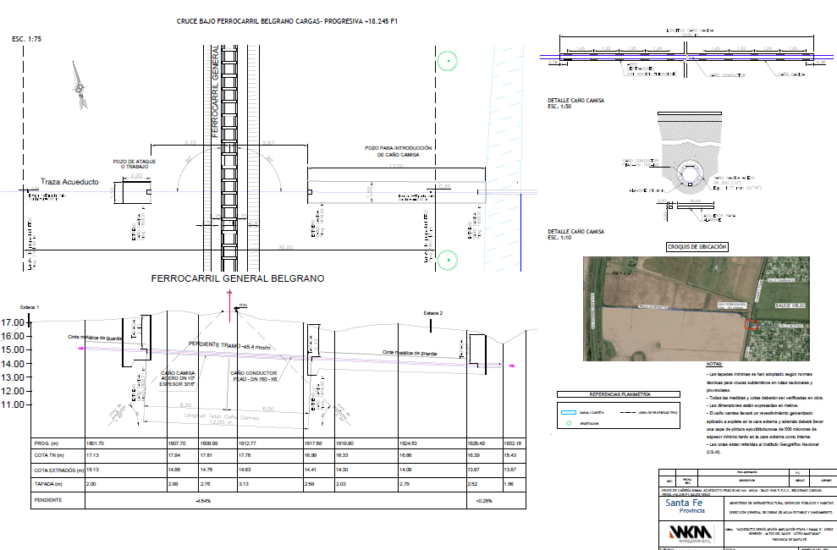Click COTA TN value 15.43
This screenshot has height=550, width=837.
click(x=510, y=455)
